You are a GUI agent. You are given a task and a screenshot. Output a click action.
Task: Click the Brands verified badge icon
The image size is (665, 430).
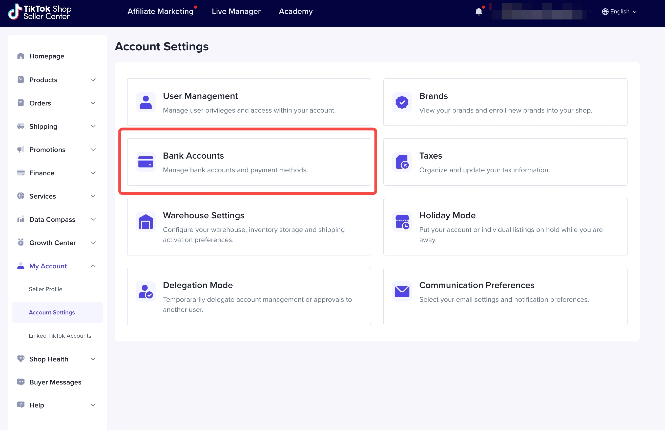click(402, 102)
